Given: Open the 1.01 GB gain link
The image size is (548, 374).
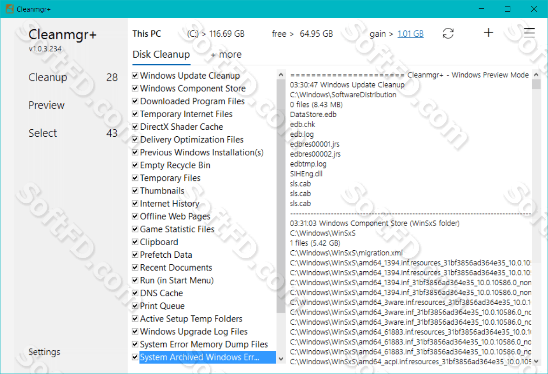Looking at the screenshot, I should click(411, 34).
